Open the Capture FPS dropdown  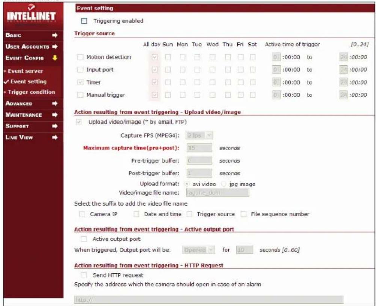pyautogui.click(x=199, y=136)
